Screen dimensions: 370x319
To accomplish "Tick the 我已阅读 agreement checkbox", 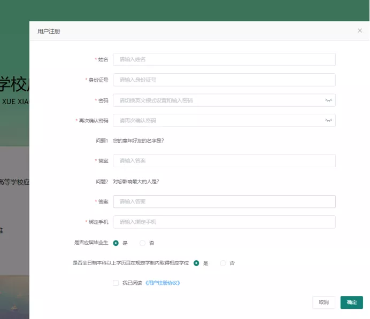I will click(x=116, y=283).
